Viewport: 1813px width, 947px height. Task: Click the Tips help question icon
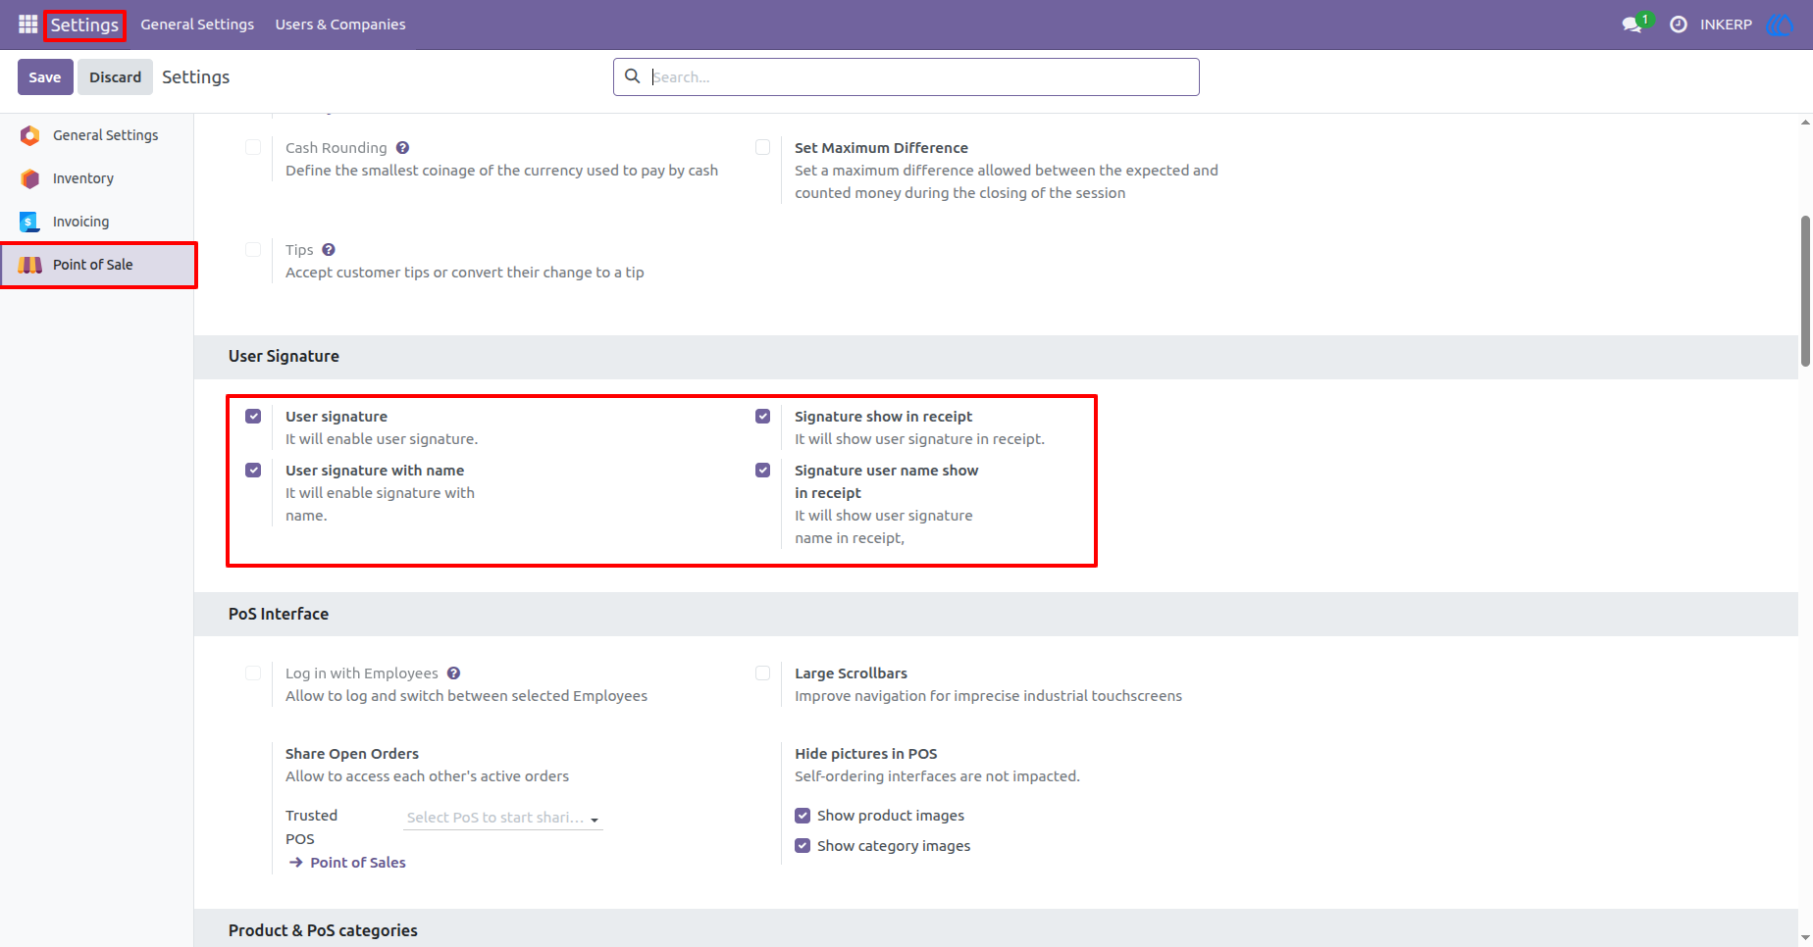click(329, 250)
